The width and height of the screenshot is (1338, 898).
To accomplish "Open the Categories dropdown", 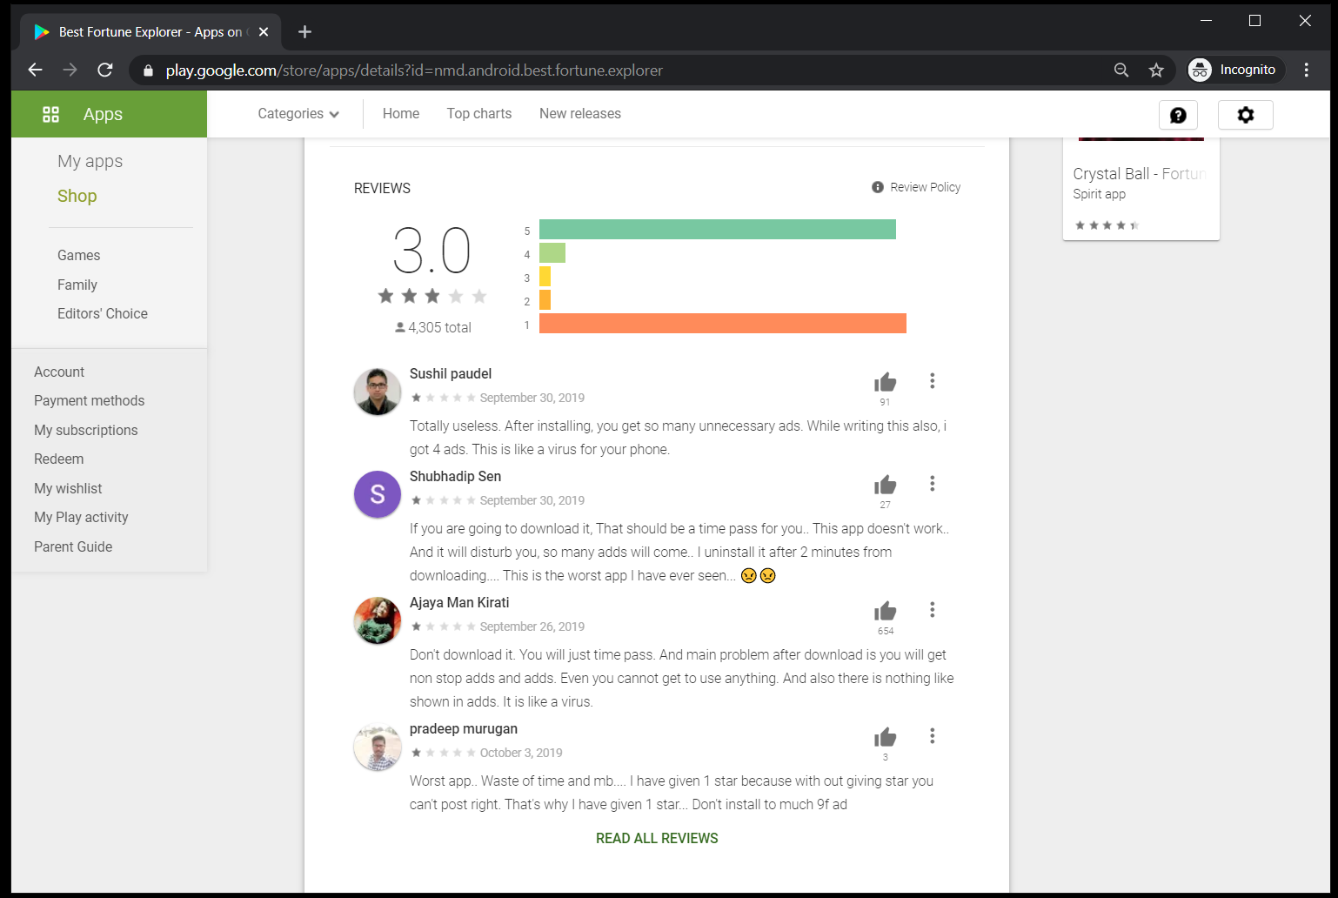I will coord(297,113).
